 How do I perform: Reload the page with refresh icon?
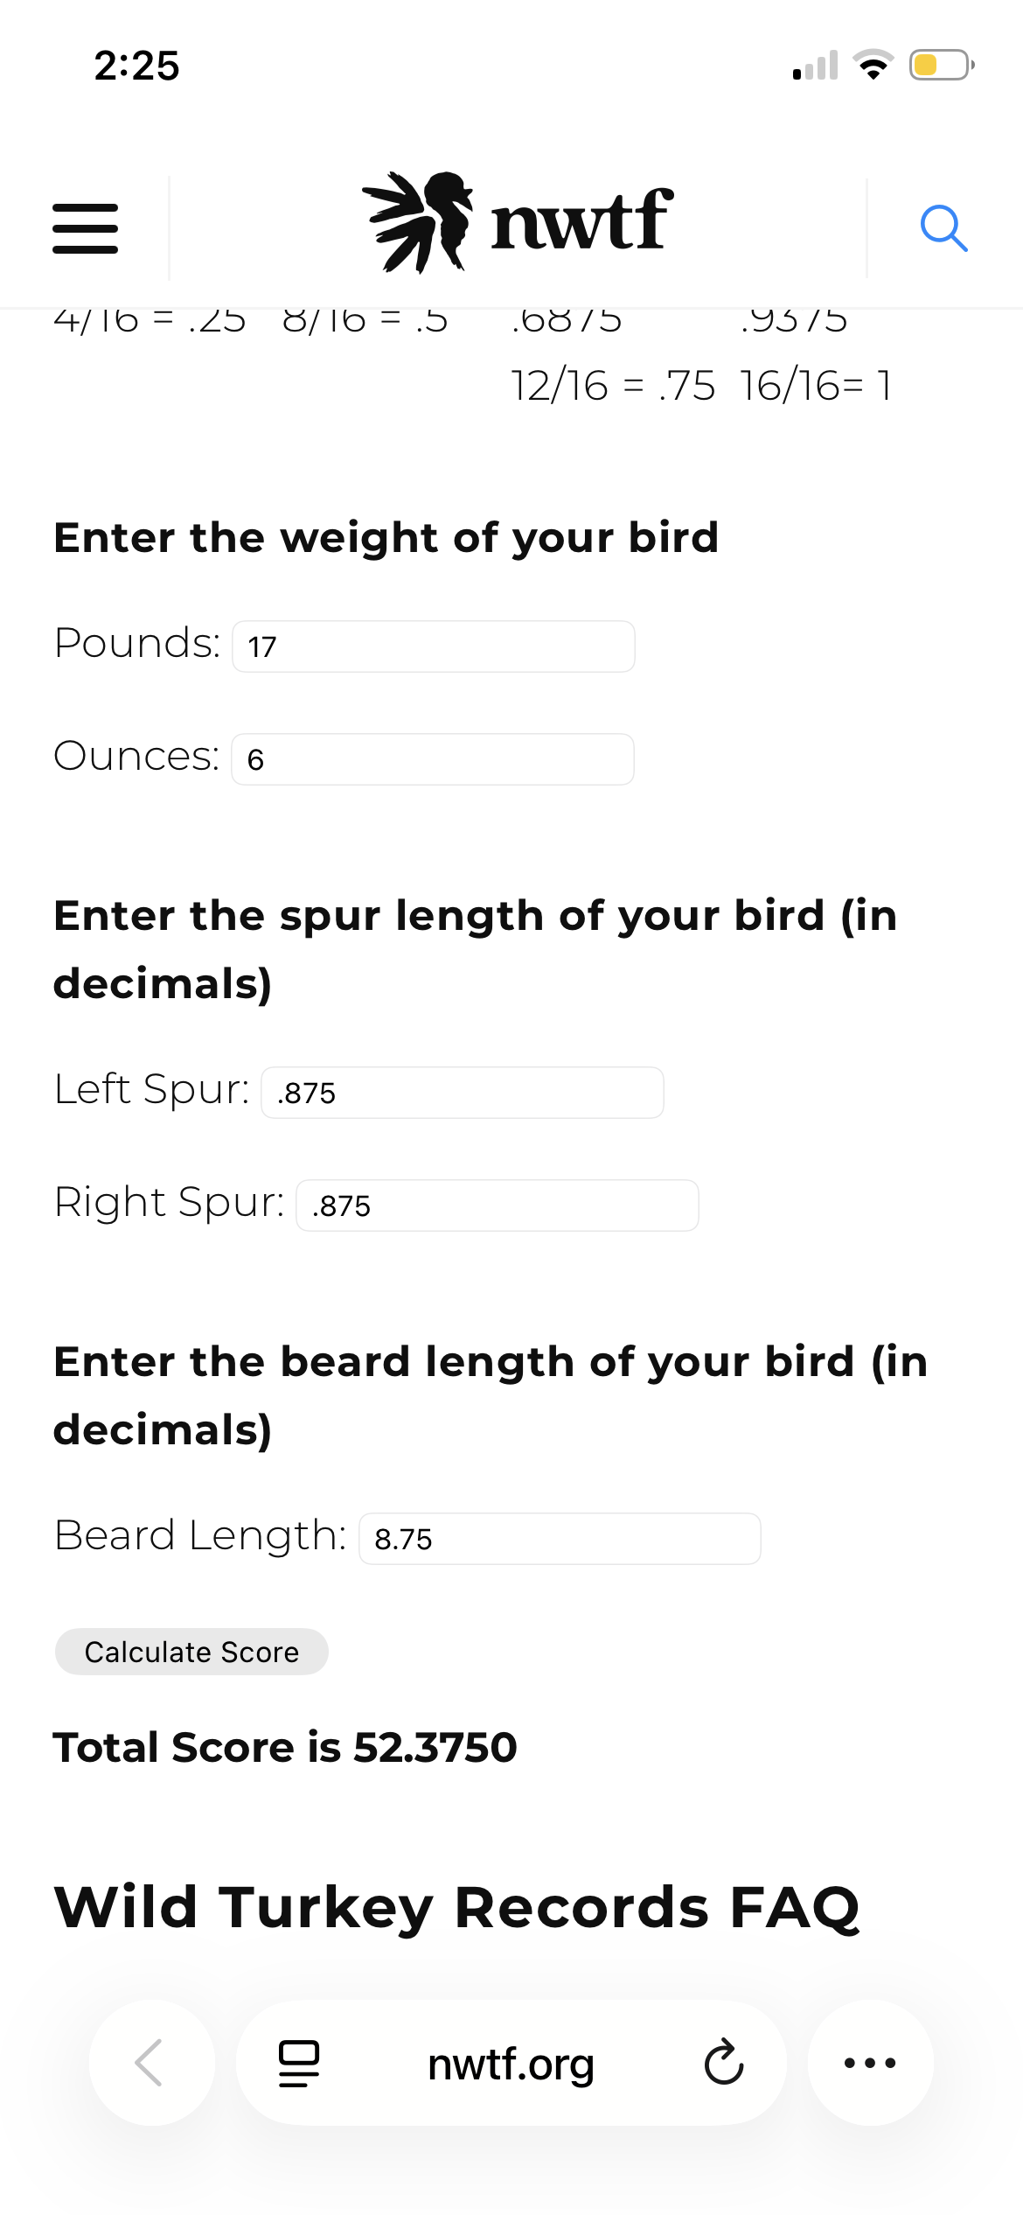724,2063
